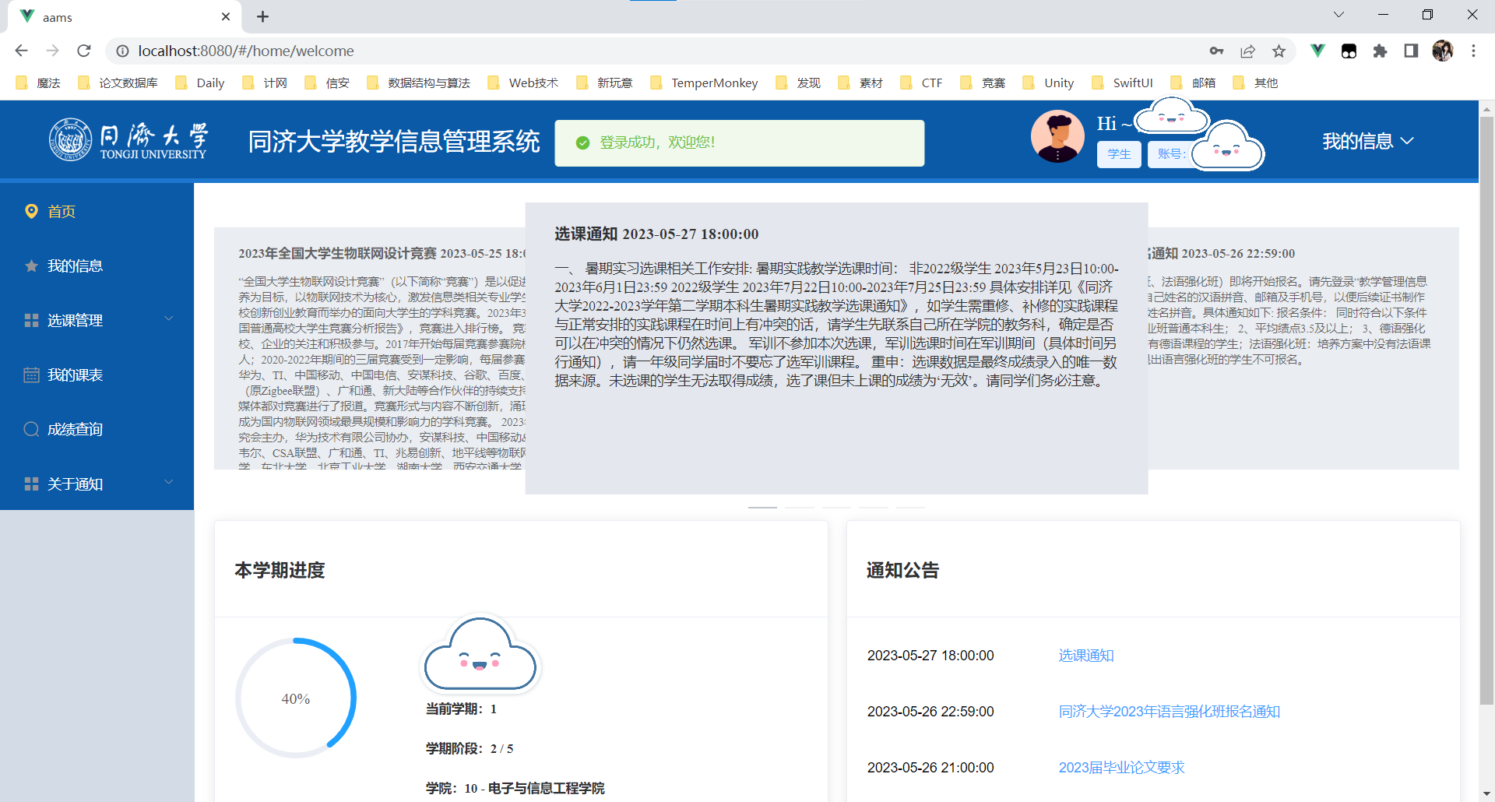1495x802 pixels.
Task: Click the grid icon beside 关于通知
Action: coord(31,484)
